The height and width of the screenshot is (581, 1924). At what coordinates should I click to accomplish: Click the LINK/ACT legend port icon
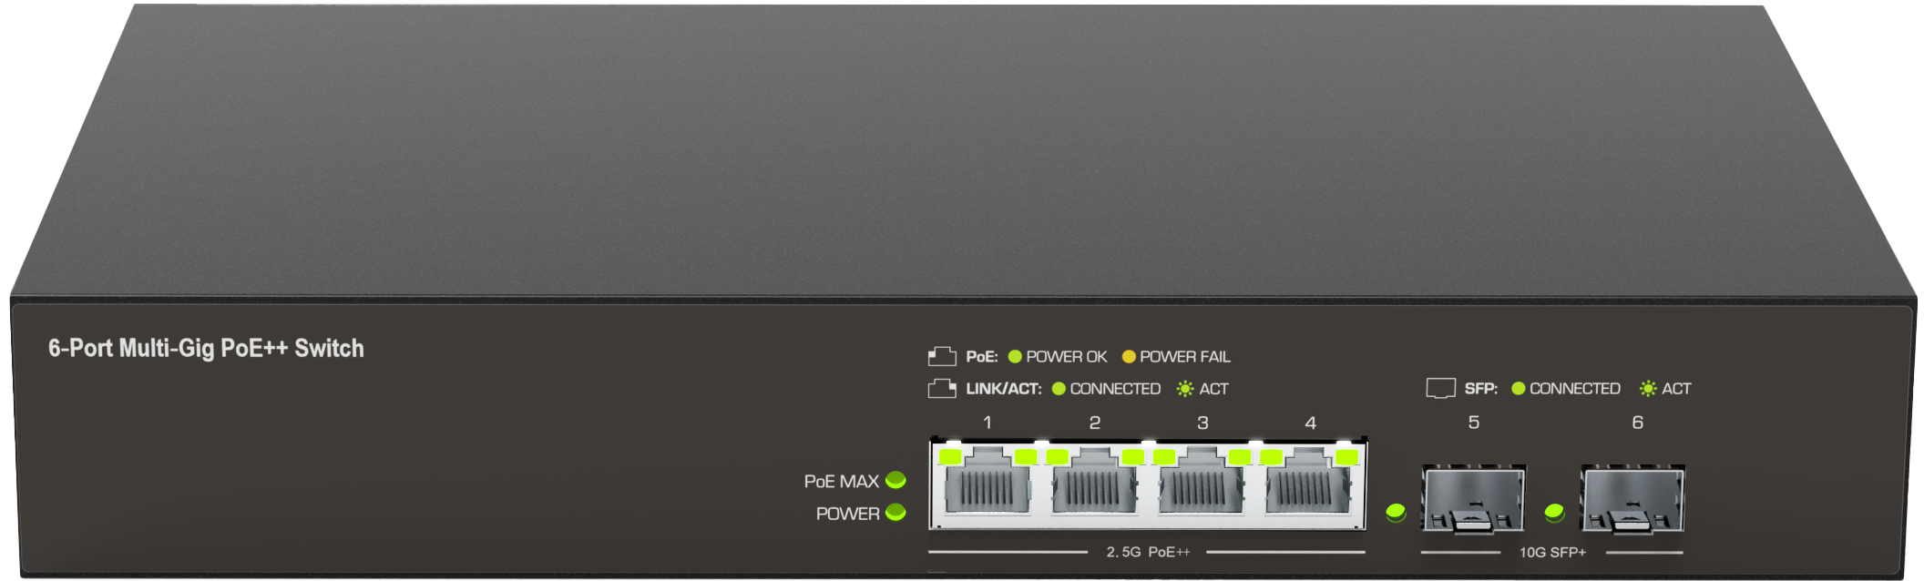942,389
